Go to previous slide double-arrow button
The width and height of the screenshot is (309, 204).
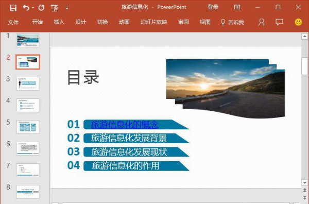point(305,190)
